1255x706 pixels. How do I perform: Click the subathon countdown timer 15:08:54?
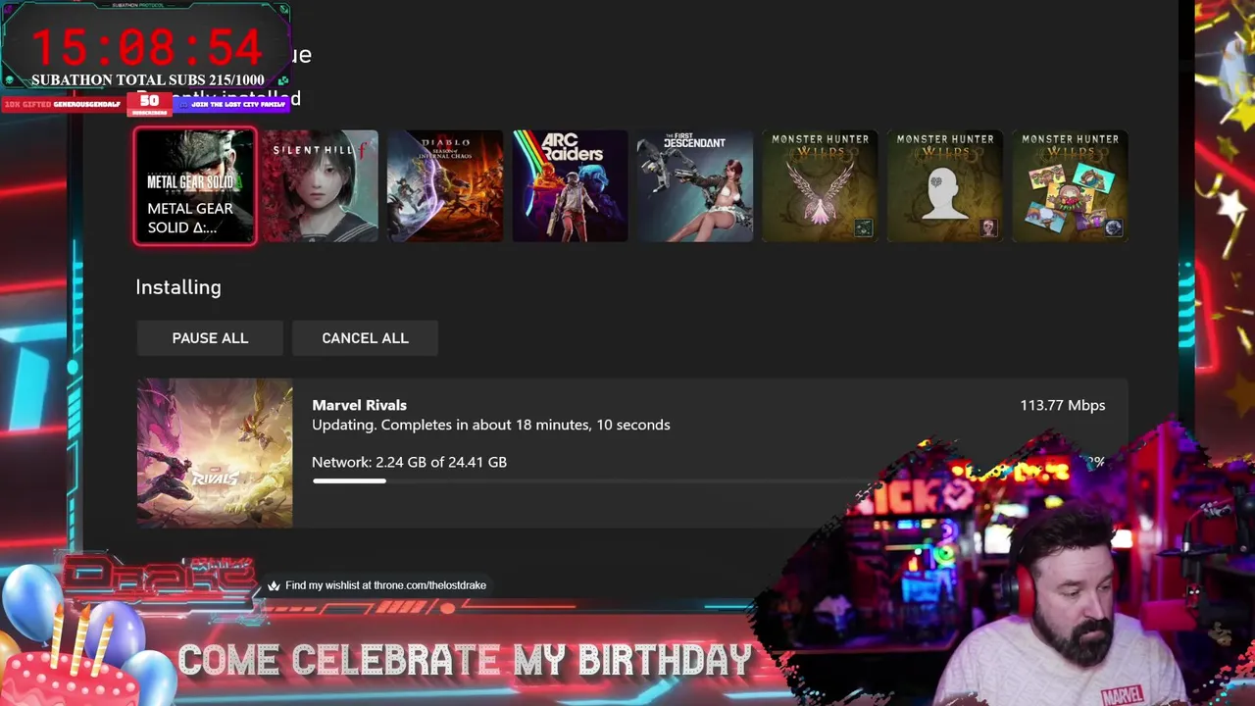147,47
